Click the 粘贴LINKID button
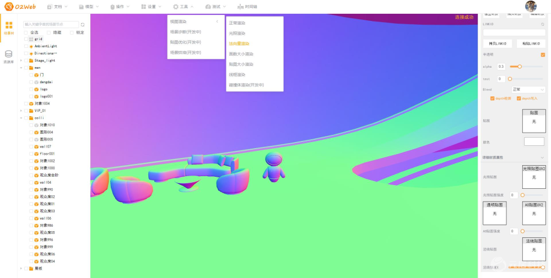 pos(531,44)
